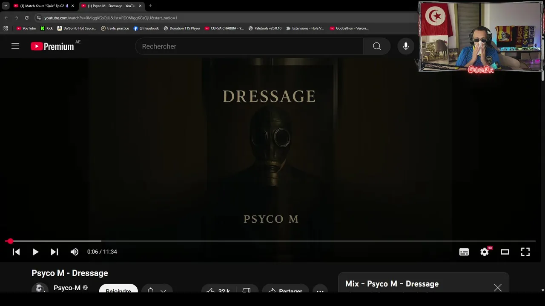Open Psyco-M channel avatar
Screen dimensions: 545x306
(40, 288)
